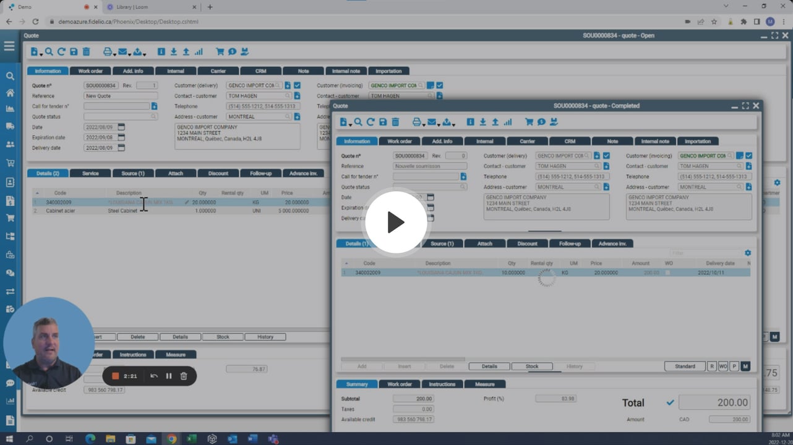Click the delete trash icon in the back quote window toolbar
Viewport: 793px width, 445px height.
[x=86, y=52]
